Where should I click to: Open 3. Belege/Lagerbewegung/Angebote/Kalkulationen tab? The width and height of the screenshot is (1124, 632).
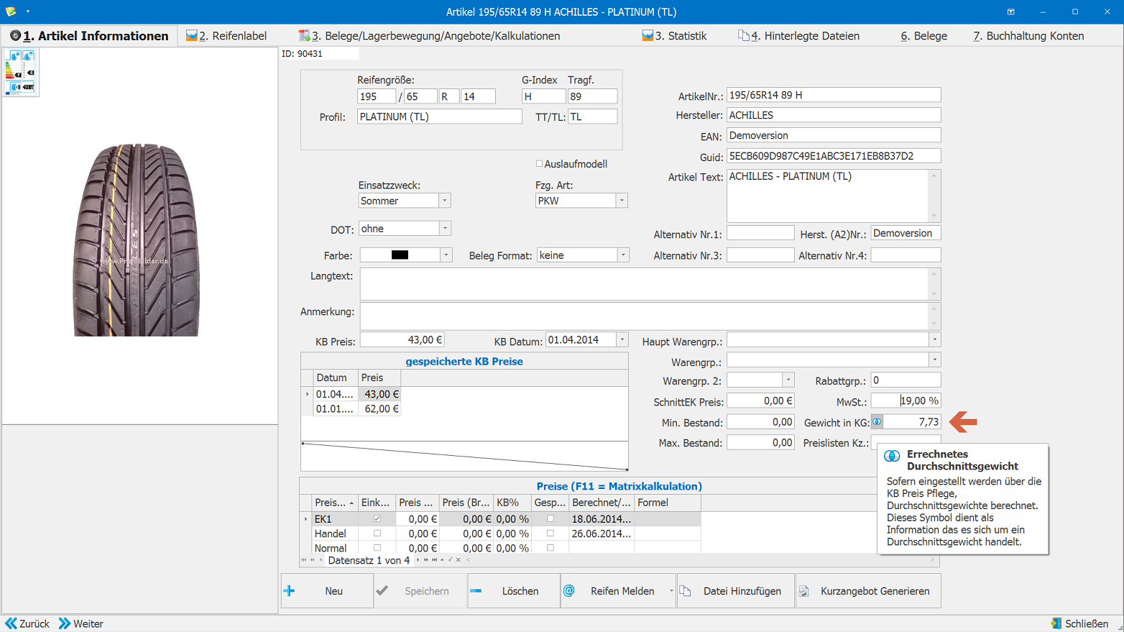click(430, 36)
